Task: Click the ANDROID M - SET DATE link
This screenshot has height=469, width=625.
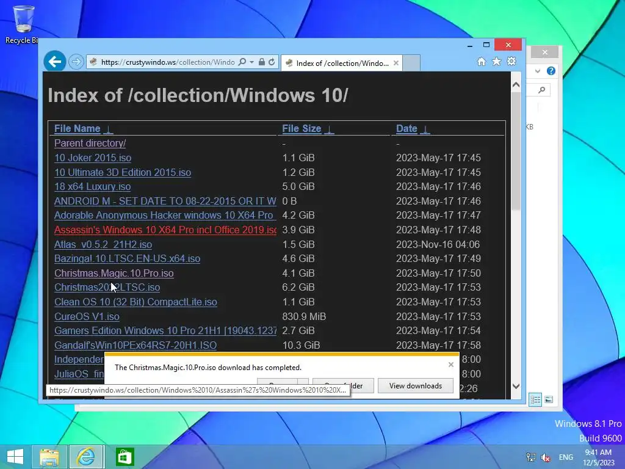Action: (x=165, y=201)
